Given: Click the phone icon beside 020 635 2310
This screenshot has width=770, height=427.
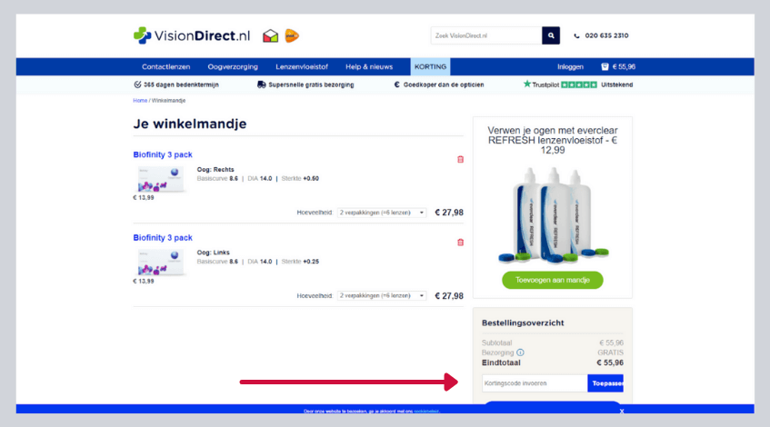Looking at the screenshot, I should click(x=576, y=36).
